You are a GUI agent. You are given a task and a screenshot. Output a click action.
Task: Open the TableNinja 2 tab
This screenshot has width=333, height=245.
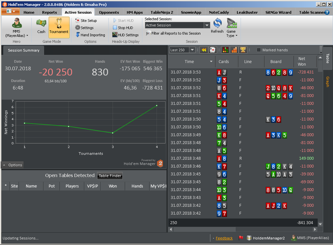click(162, 12)
